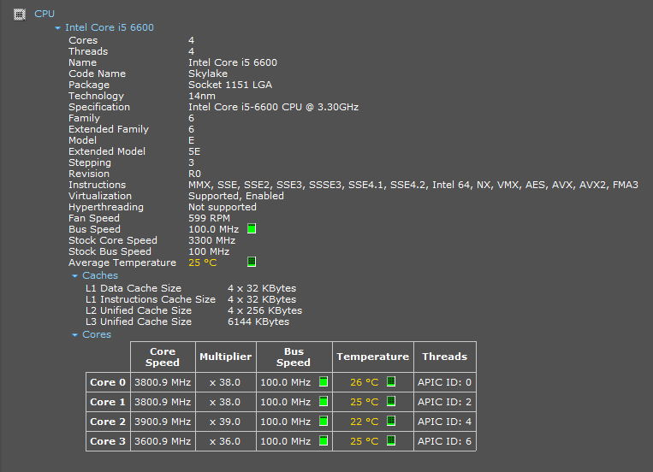
Task: Click the Stock Bus Speed label
Action: tap(110, 251)
